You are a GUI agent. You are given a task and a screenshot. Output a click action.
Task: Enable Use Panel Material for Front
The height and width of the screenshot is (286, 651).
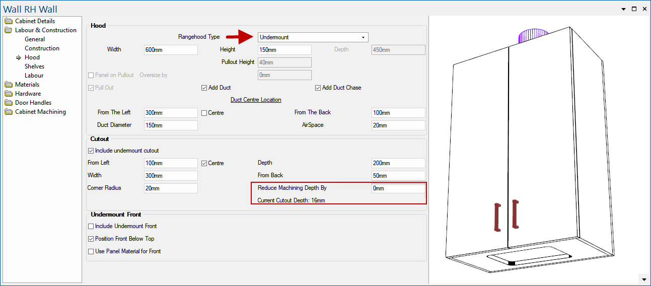91,251
